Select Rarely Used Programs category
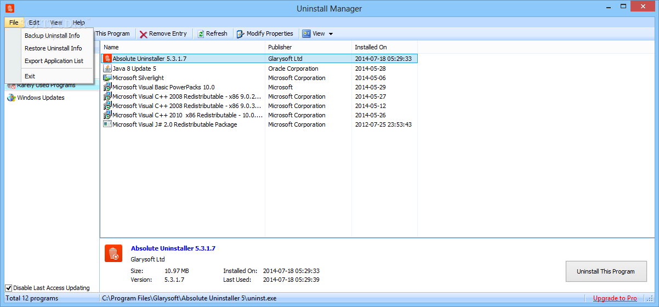659x307 pixels. [x=46, y=86]
